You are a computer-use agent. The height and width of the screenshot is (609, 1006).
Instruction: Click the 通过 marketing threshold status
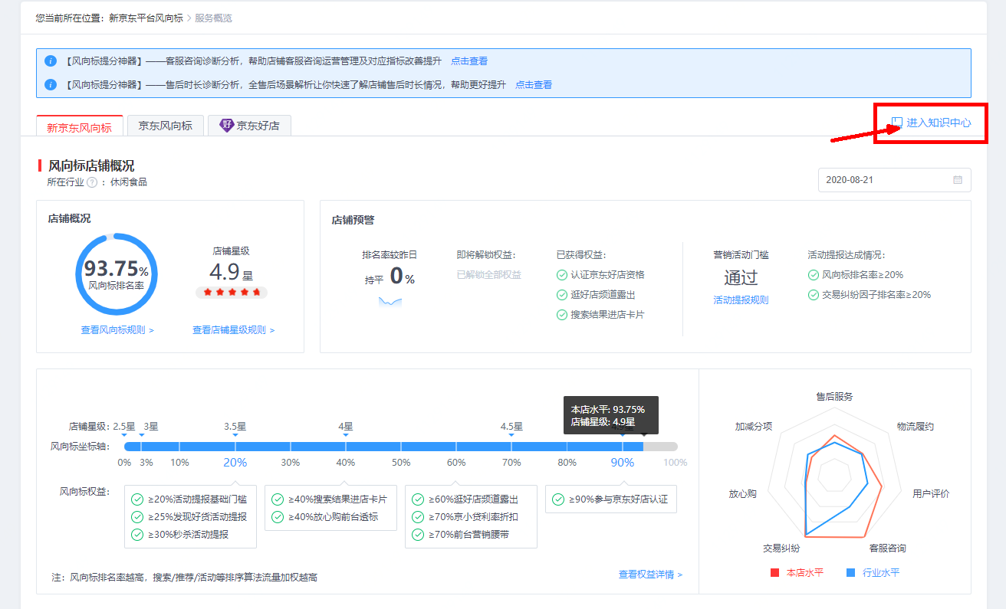pos(741,277)
